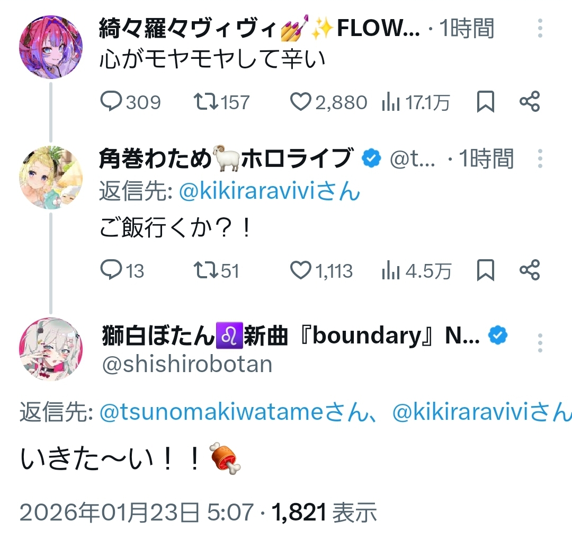This screenshot has height=538, width=572.
Task: Share the ご飯行くか？！ post
Action: pos(529,270)
